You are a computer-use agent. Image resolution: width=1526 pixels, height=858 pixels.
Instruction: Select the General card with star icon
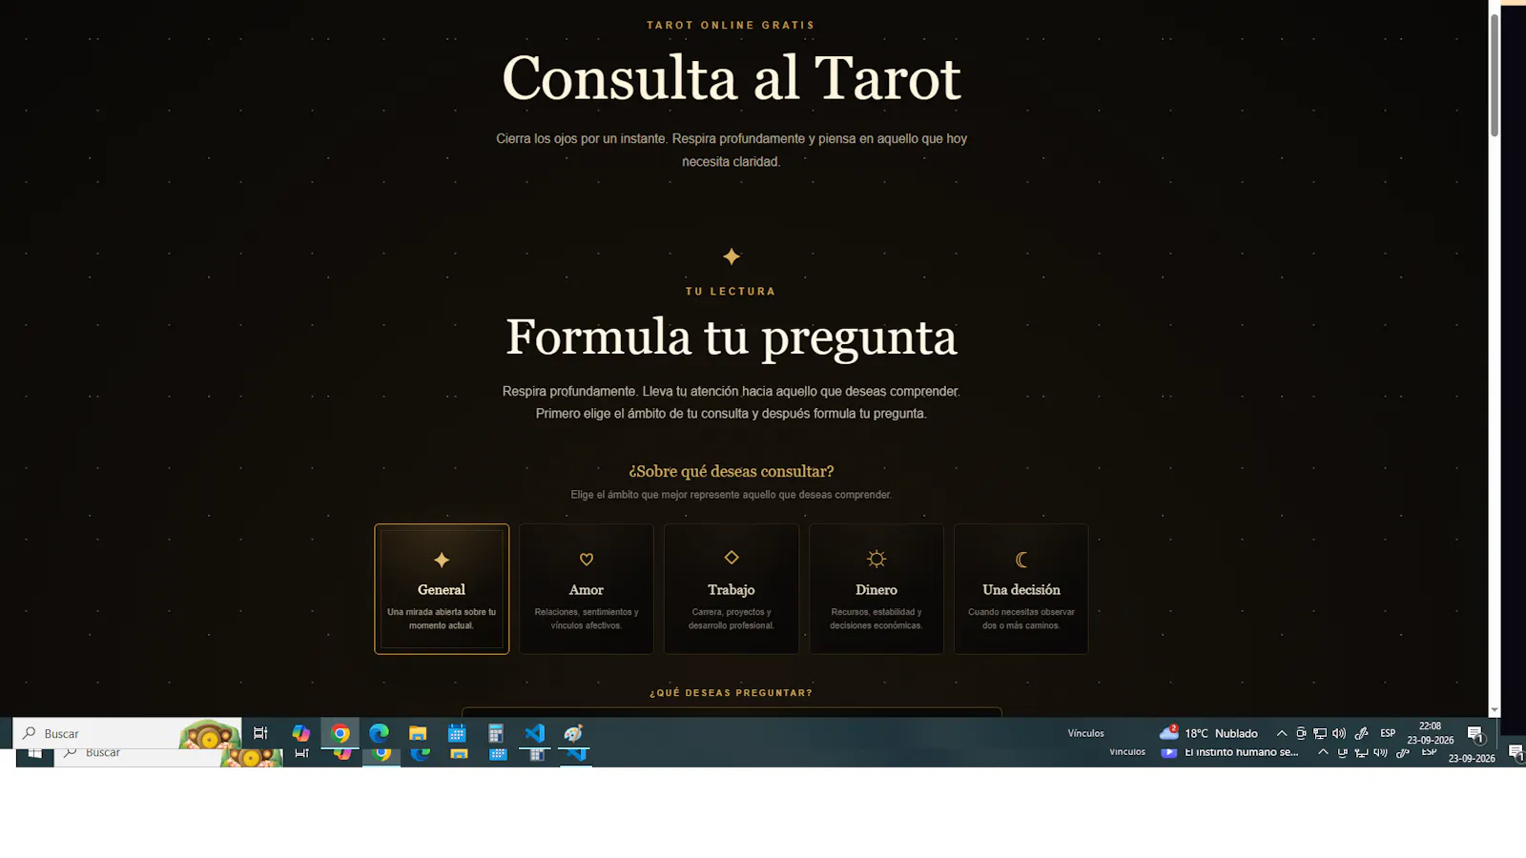442,589
